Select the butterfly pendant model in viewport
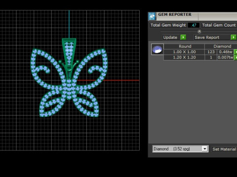Screen dimensions: 237x177 69,78
